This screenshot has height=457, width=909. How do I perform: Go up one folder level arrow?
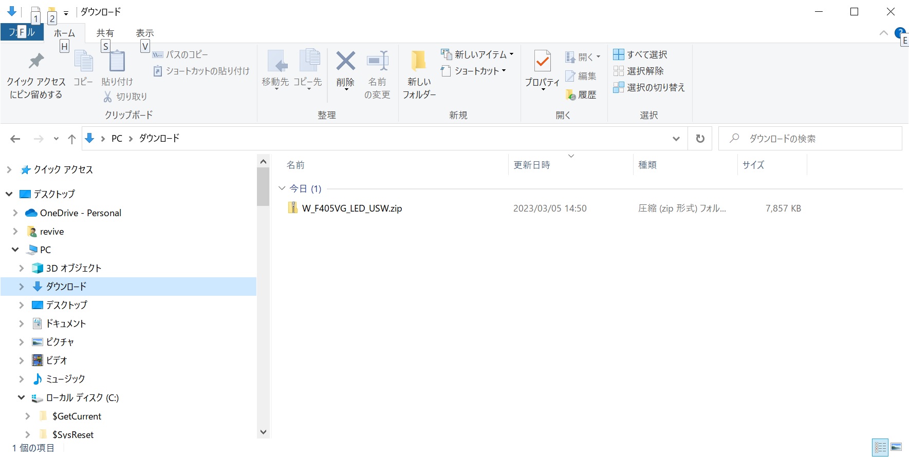72,139
